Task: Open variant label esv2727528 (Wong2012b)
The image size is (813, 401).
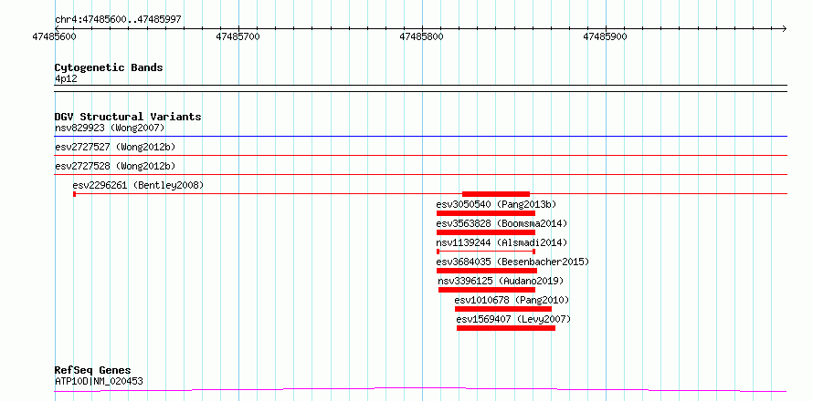Action: pyautogui.click(x=115, y=166)
